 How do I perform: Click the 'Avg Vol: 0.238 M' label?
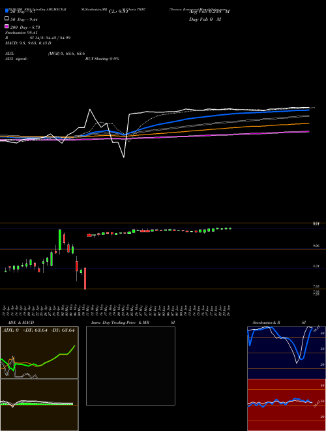[209, 11]
